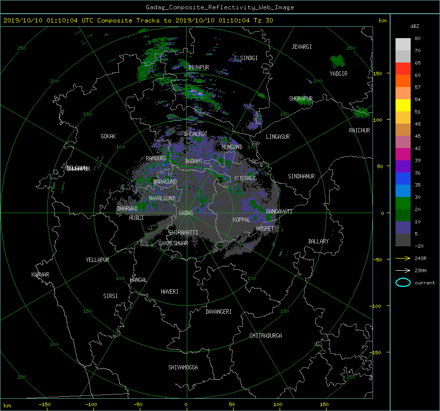Click the NAVALGUND city label
The width and height of the screenshot is (440, 411).
pyautogui.click(x=162, y=198)
